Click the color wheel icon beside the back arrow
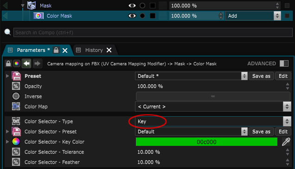295x169 pixels. pos(17,63)
